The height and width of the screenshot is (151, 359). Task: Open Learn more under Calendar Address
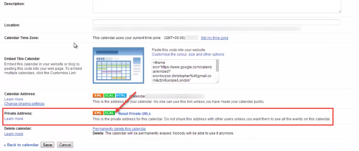click(x=14, y=99)
